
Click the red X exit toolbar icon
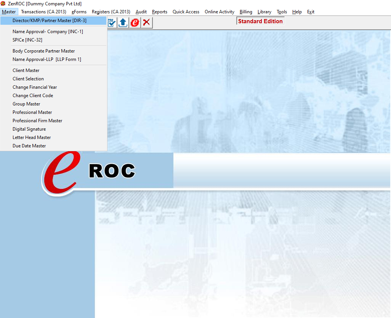coord(147,23)
